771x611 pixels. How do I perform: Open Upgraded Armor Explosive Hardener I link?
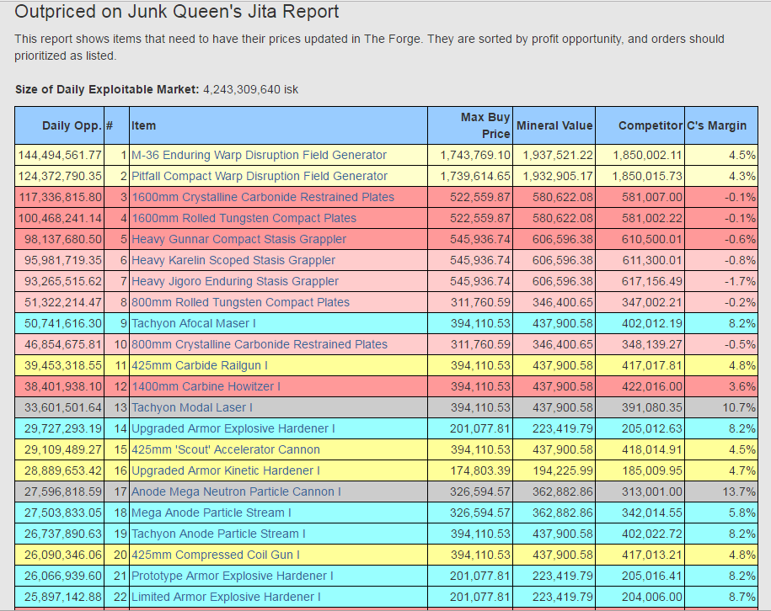click(x=233, y=428)
